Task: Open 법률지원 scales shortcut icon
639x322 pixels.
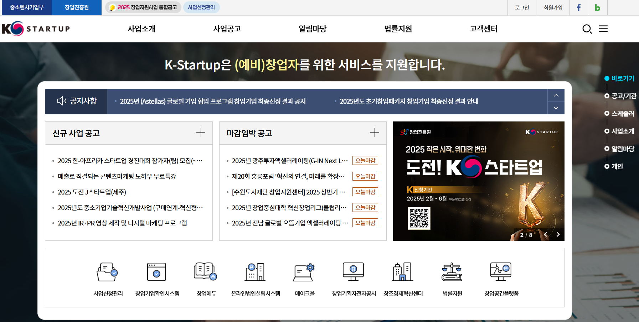Action: click(452, 272)
